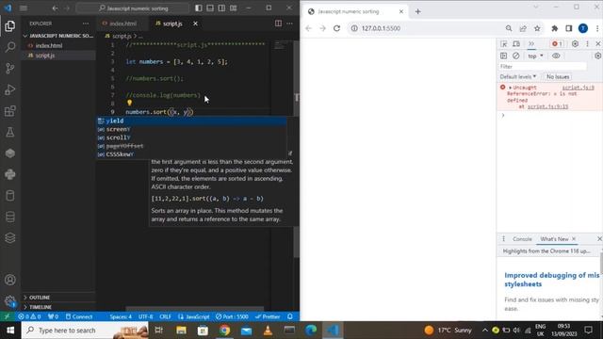Open the Search view in VS Code activity bar
The height and width of the screenshot is (339, 603).
tap(10, 47)
